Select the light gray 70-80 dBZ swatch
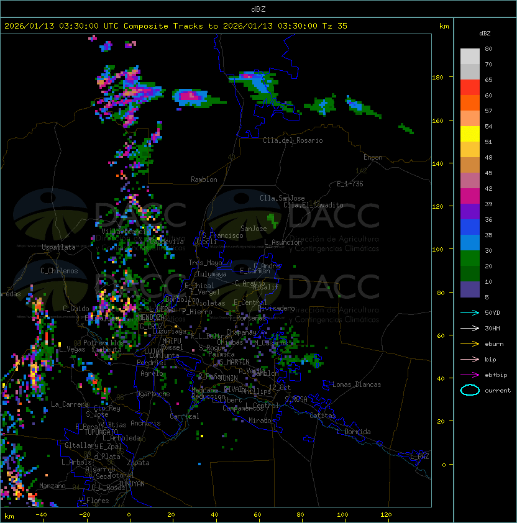 pos(470,57)
